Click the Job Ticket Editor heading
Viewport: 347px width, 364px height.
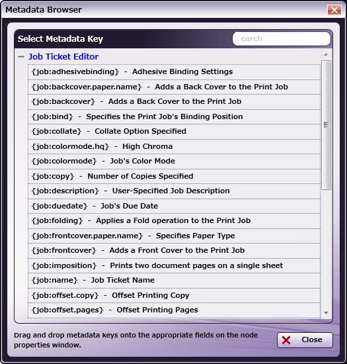pyautogui.click(x=63, y=57)
